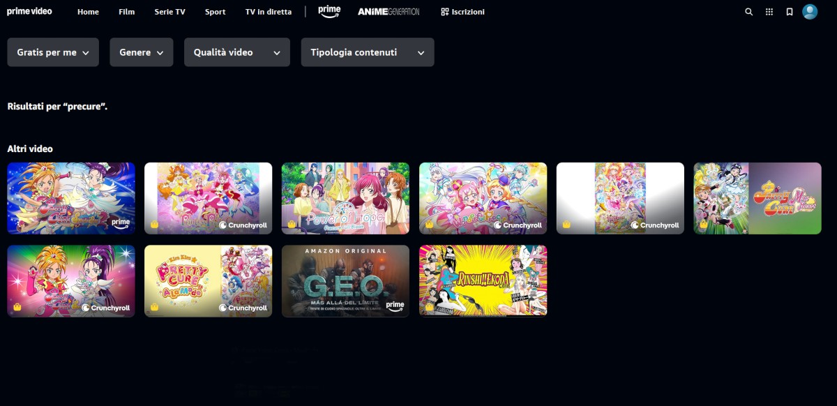837x406 pixels.
Task: Open the Qualità video dropdown
Action: (237, 52)
